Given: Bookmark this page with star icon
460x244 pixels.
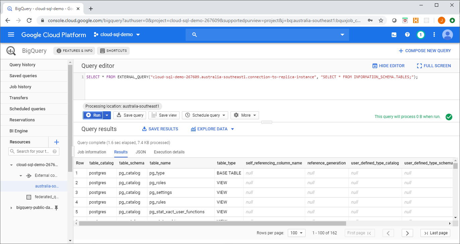Looking at the screenshot, I should (381, 20).
